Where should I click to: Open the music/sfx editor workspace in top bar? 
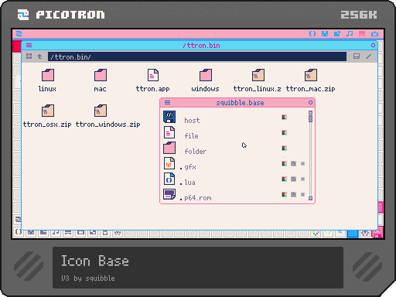(x=350, y=34)
